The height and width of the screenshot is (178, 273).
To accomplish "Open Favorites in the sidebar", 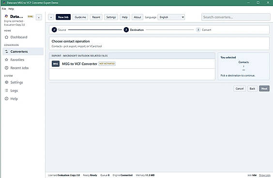I will (23, 59).
